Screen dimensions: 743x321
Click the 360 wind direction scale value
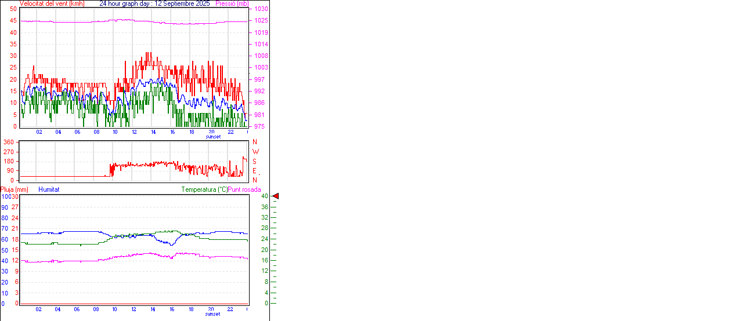coord(9,142)
